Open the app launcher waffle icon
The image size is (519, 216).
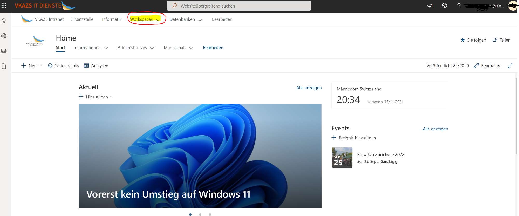pos(4,5)
